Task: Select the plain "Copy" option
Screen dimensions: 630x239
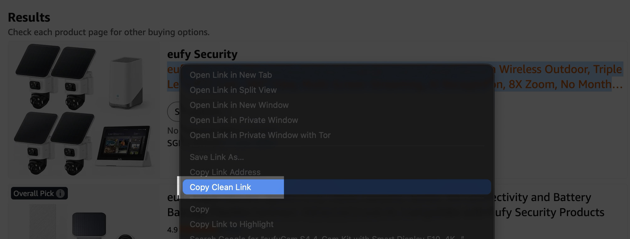Action: 199,209
